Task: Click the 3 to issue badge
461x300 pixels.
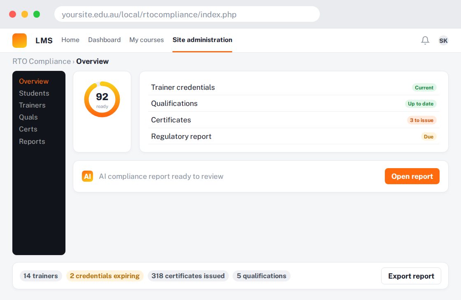Action: (x=421, y=120)
